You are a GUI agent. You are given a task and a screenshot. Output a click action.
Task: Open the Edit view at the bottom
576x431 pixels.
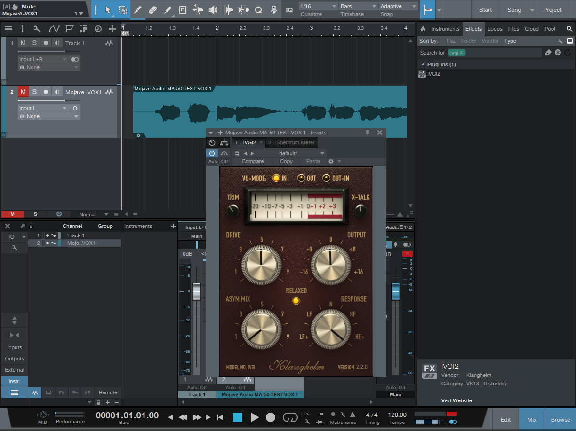(505, 420)
